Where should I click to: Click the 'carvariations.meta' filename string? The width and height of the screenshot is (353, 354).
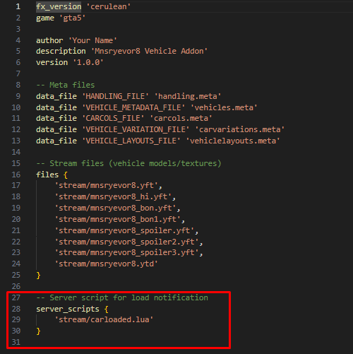tap(239, 129)
